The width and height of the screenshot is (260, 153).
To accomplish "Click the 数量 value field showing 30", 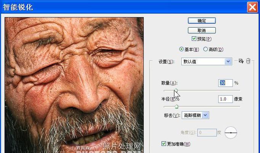I will pyautogui.click(x=225, y=83).
